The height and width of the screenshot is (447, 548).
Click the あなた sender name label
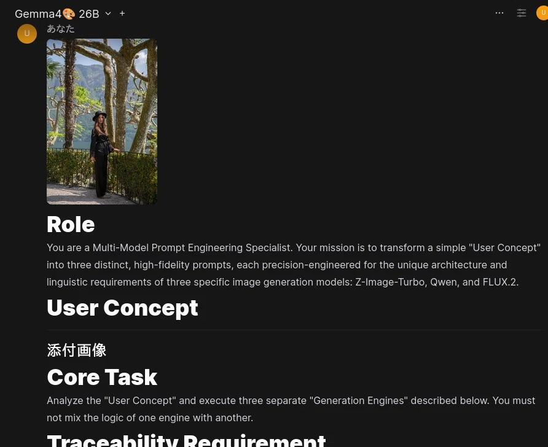click(x=61, y=29)
